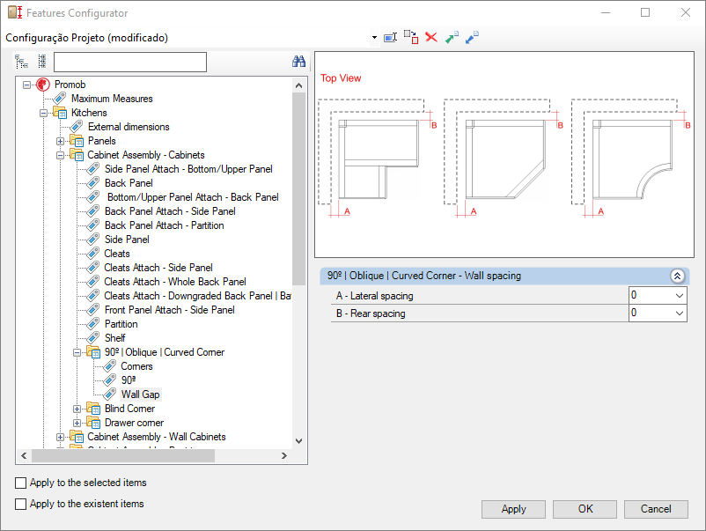Click the Blind Corner folder icon

93,409
